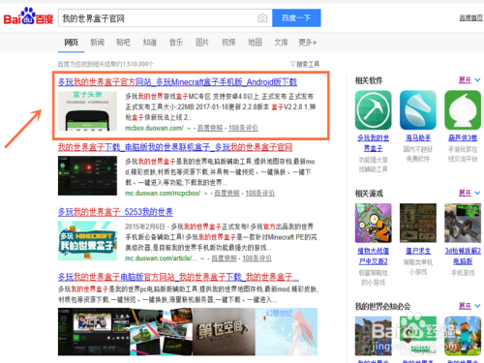The width and height of the screenshot is (484, 363).
Task: Click the camera image-search icon
Action: click(262, 18)
